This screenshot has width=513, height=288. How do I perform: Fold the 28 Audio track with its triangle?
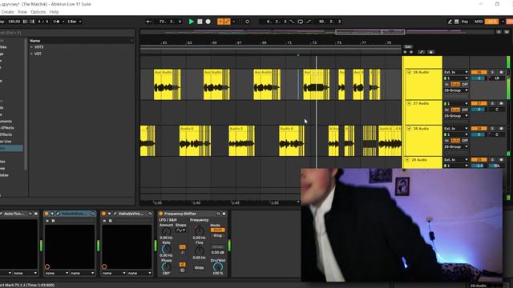coord(409,129)
